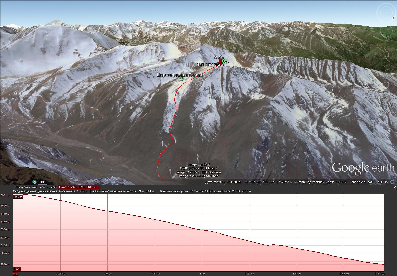The height and width of the screenshot is (276, 397).
Task: Click the Максимальный уклон summary field
Action: [x=184, y=191]
